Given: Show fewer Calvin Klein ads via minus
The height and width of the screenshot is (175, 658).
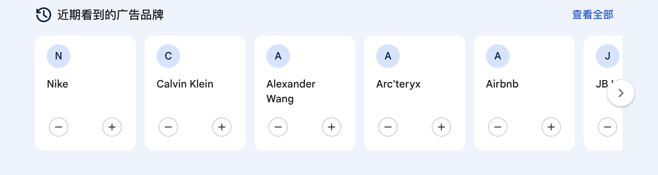Looking at the screenshot, I should [x=168, y=127].
